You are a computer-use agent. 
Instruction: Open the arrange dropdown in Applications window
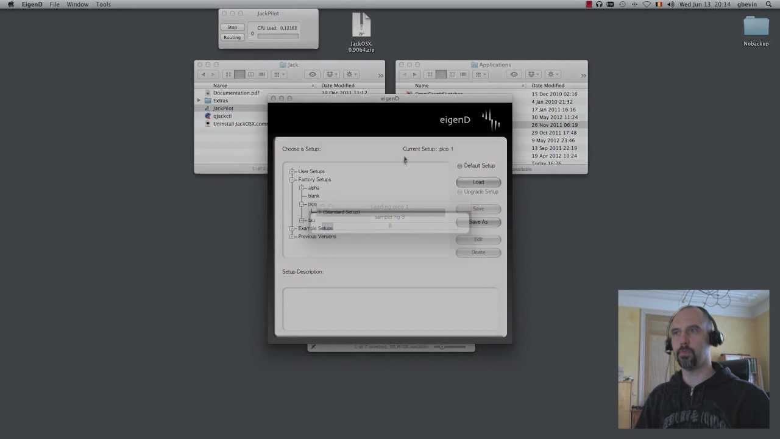pos(481,74)
